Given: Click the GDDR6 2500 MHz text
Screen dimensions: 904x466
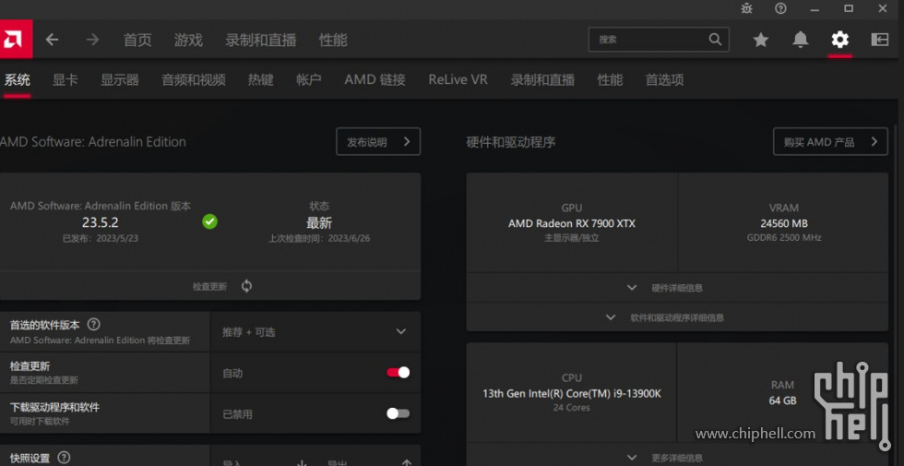Looking at the screenshot, I should [x=784, y=238].
